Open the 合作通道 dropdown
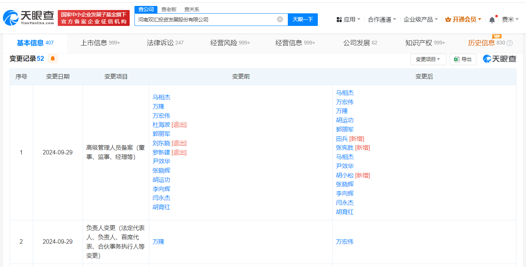Image resolution: width=526 pixels, height=267 pixels. point(382,20)
